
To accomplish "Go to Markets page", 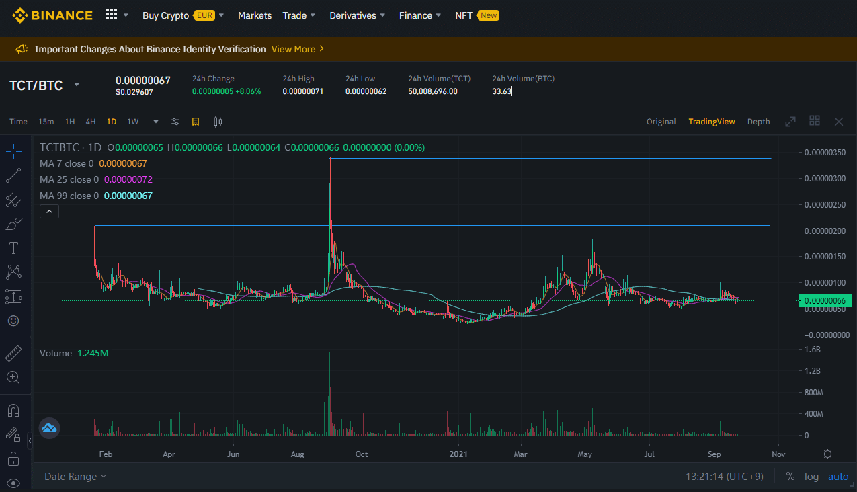I will (255, 15).
